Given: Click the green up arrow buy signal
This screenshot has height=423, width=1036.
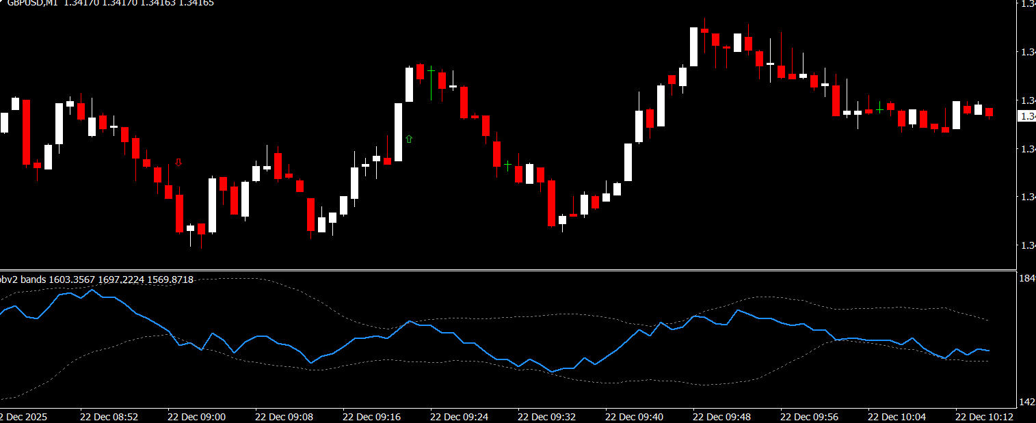Looking at the screenshot, I should tap(409, 139).
